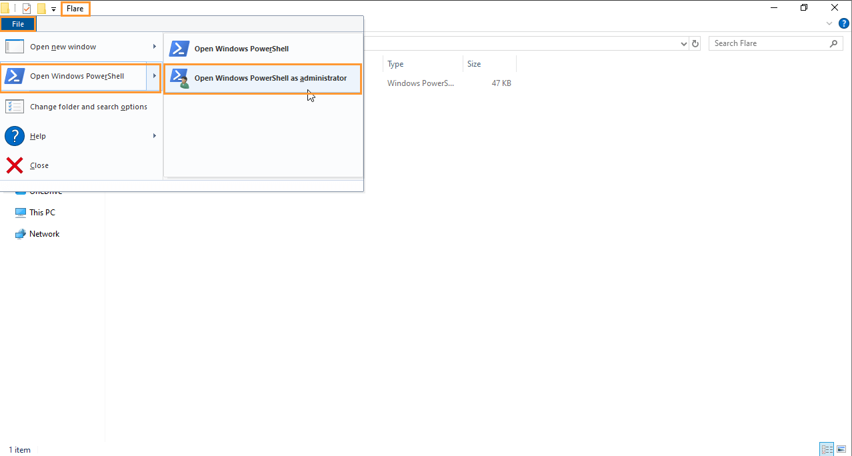Open the Help menu entry
The width and height of the screenshot is (852, 456).
click(81, 136)
